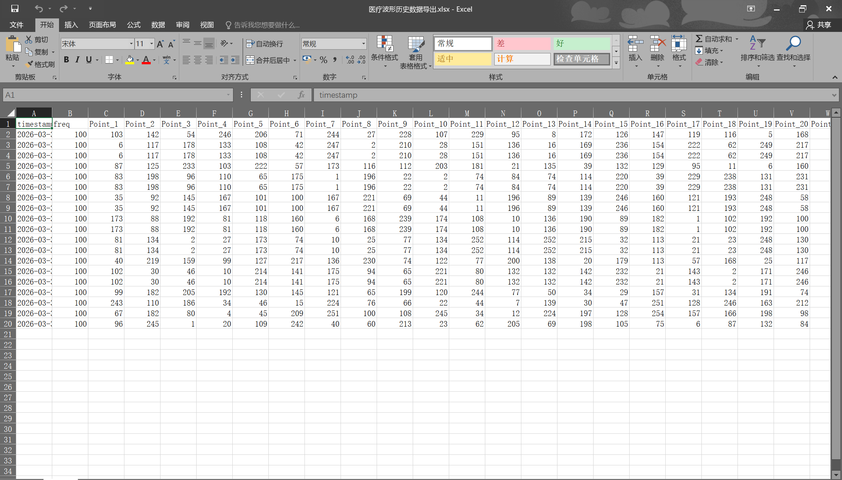The width and height of the screenshot is (842, 480).
Task: Click the 共享 share button
Action: (819, 25)
